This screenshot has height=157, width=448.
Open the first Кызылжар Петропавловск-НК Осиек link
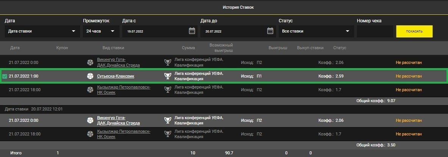[x=124, y=90]
